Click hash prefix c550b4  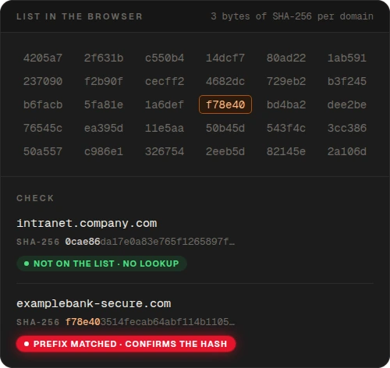[x=165, y=58]
